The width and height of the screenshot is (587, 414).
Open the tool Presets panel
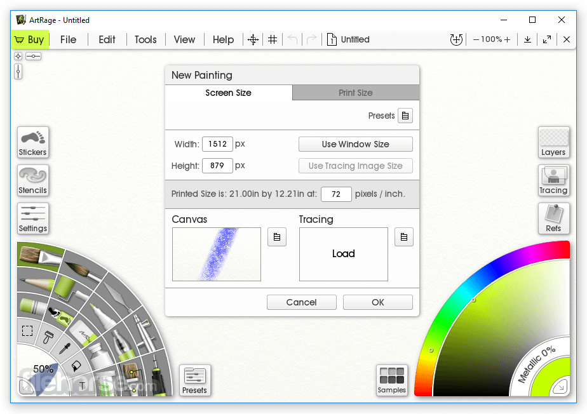tap(194, 381)
